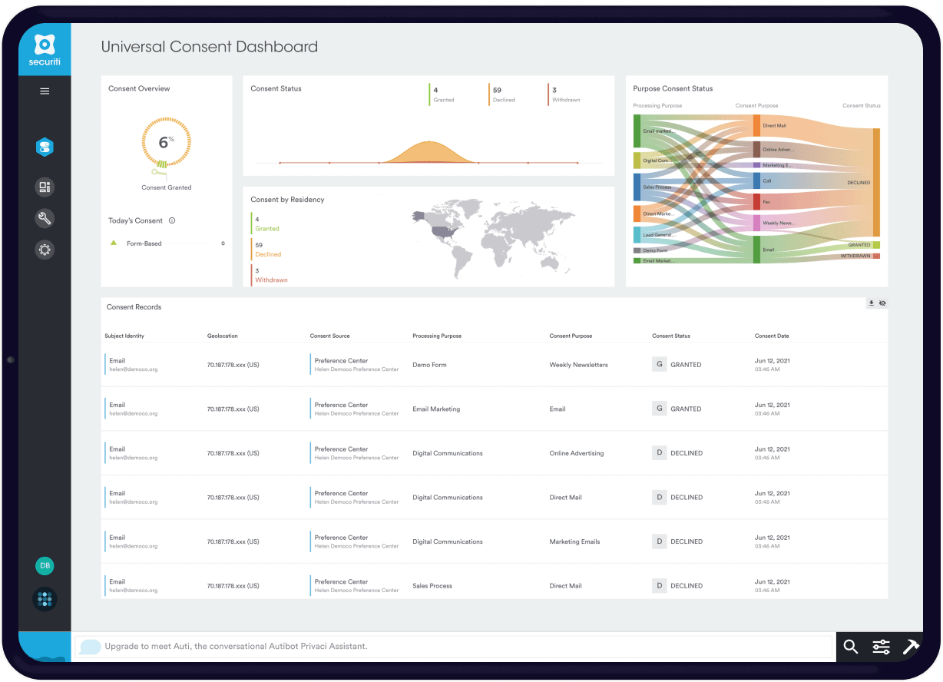Click the D badge in Sales Process row
Image resolution: width=943 pixels, height=682 pixels.
(659, 585)
